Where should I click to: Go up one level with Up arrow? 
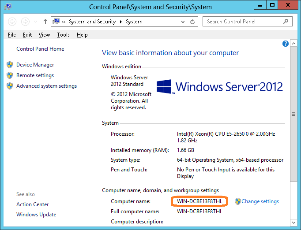45,22
